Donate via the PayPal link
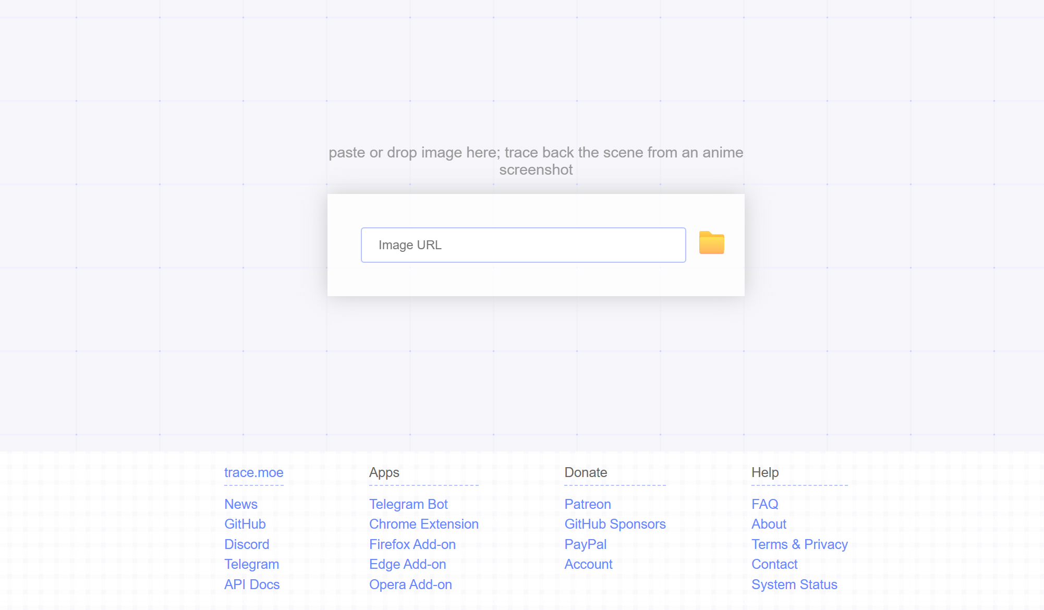 point(585,544)
